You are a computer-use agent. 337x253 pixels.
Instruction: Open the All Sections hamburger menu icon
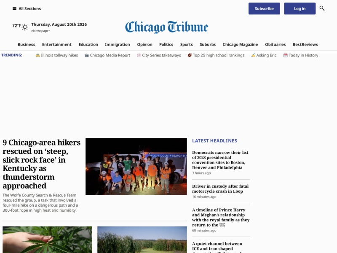[14, 8]
